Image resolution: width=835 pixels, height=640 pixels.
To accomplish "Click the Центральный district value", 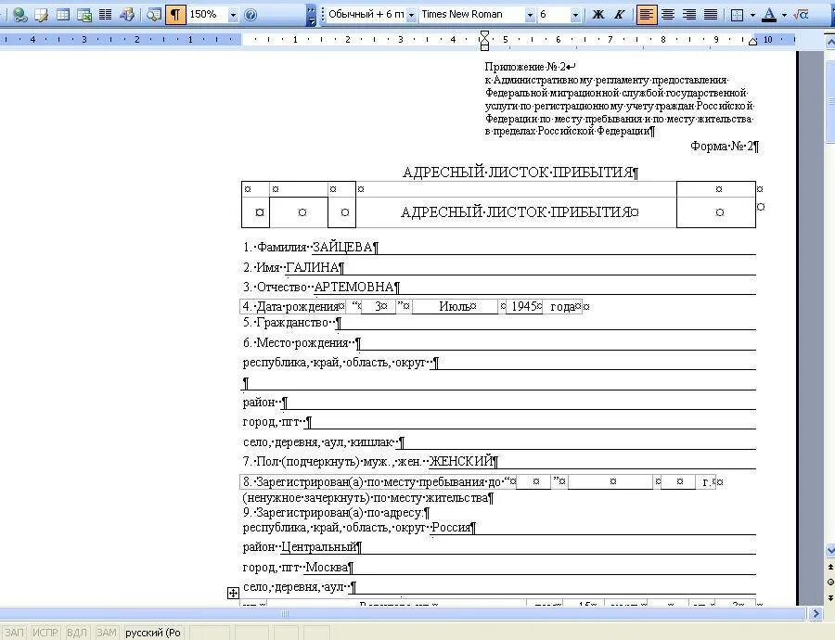I will pos(318,547).
